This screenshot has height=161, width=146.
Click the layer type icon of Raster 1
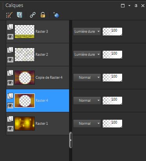(10, 119)
